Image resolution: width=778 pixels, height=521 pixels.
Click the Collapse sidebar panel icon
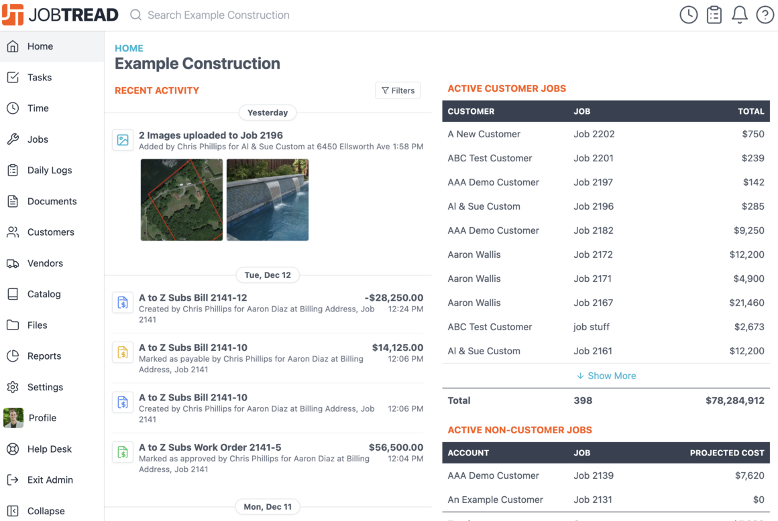[13, 510]
